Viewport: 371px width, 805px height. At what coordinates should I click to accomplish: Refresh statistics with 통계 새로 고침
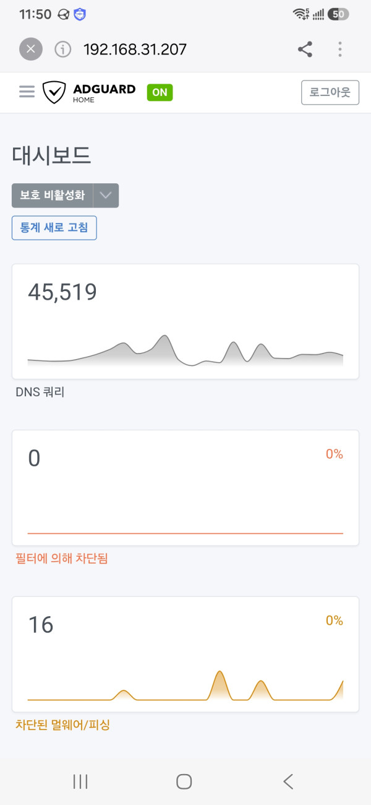pos(54,227)
